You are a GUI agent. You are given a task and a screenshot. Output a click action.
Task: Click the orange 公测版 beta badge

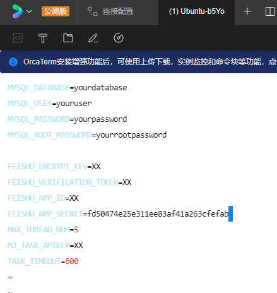point(56,11)
